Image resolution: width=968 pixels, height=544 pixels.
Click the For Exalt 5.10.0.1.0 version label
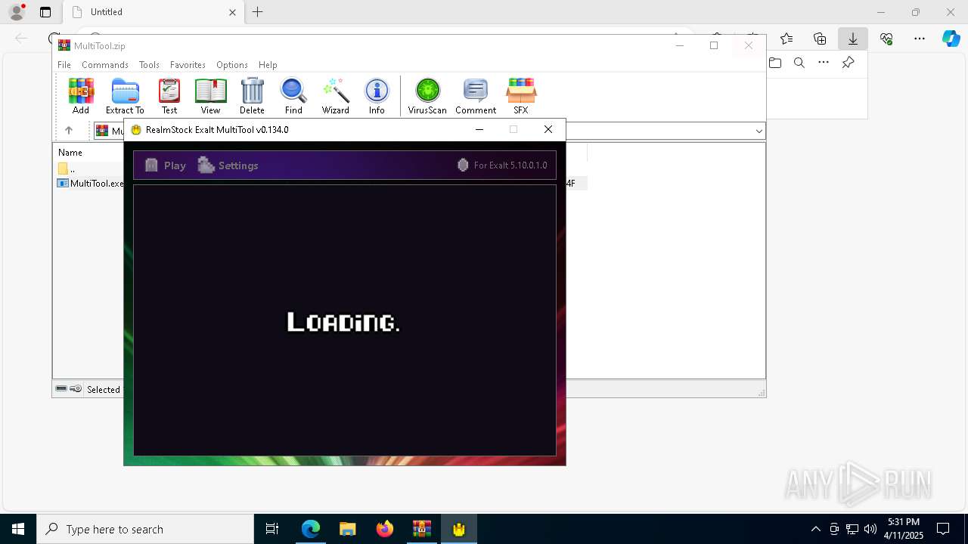coord(502,165)
